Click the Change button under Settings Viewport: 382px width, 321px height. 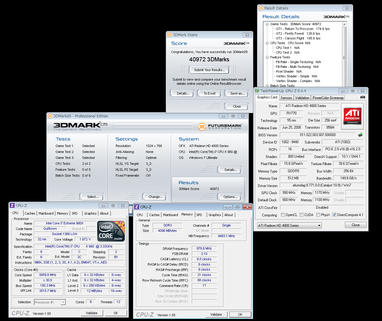pyautogui.click(x=155, y=197)
